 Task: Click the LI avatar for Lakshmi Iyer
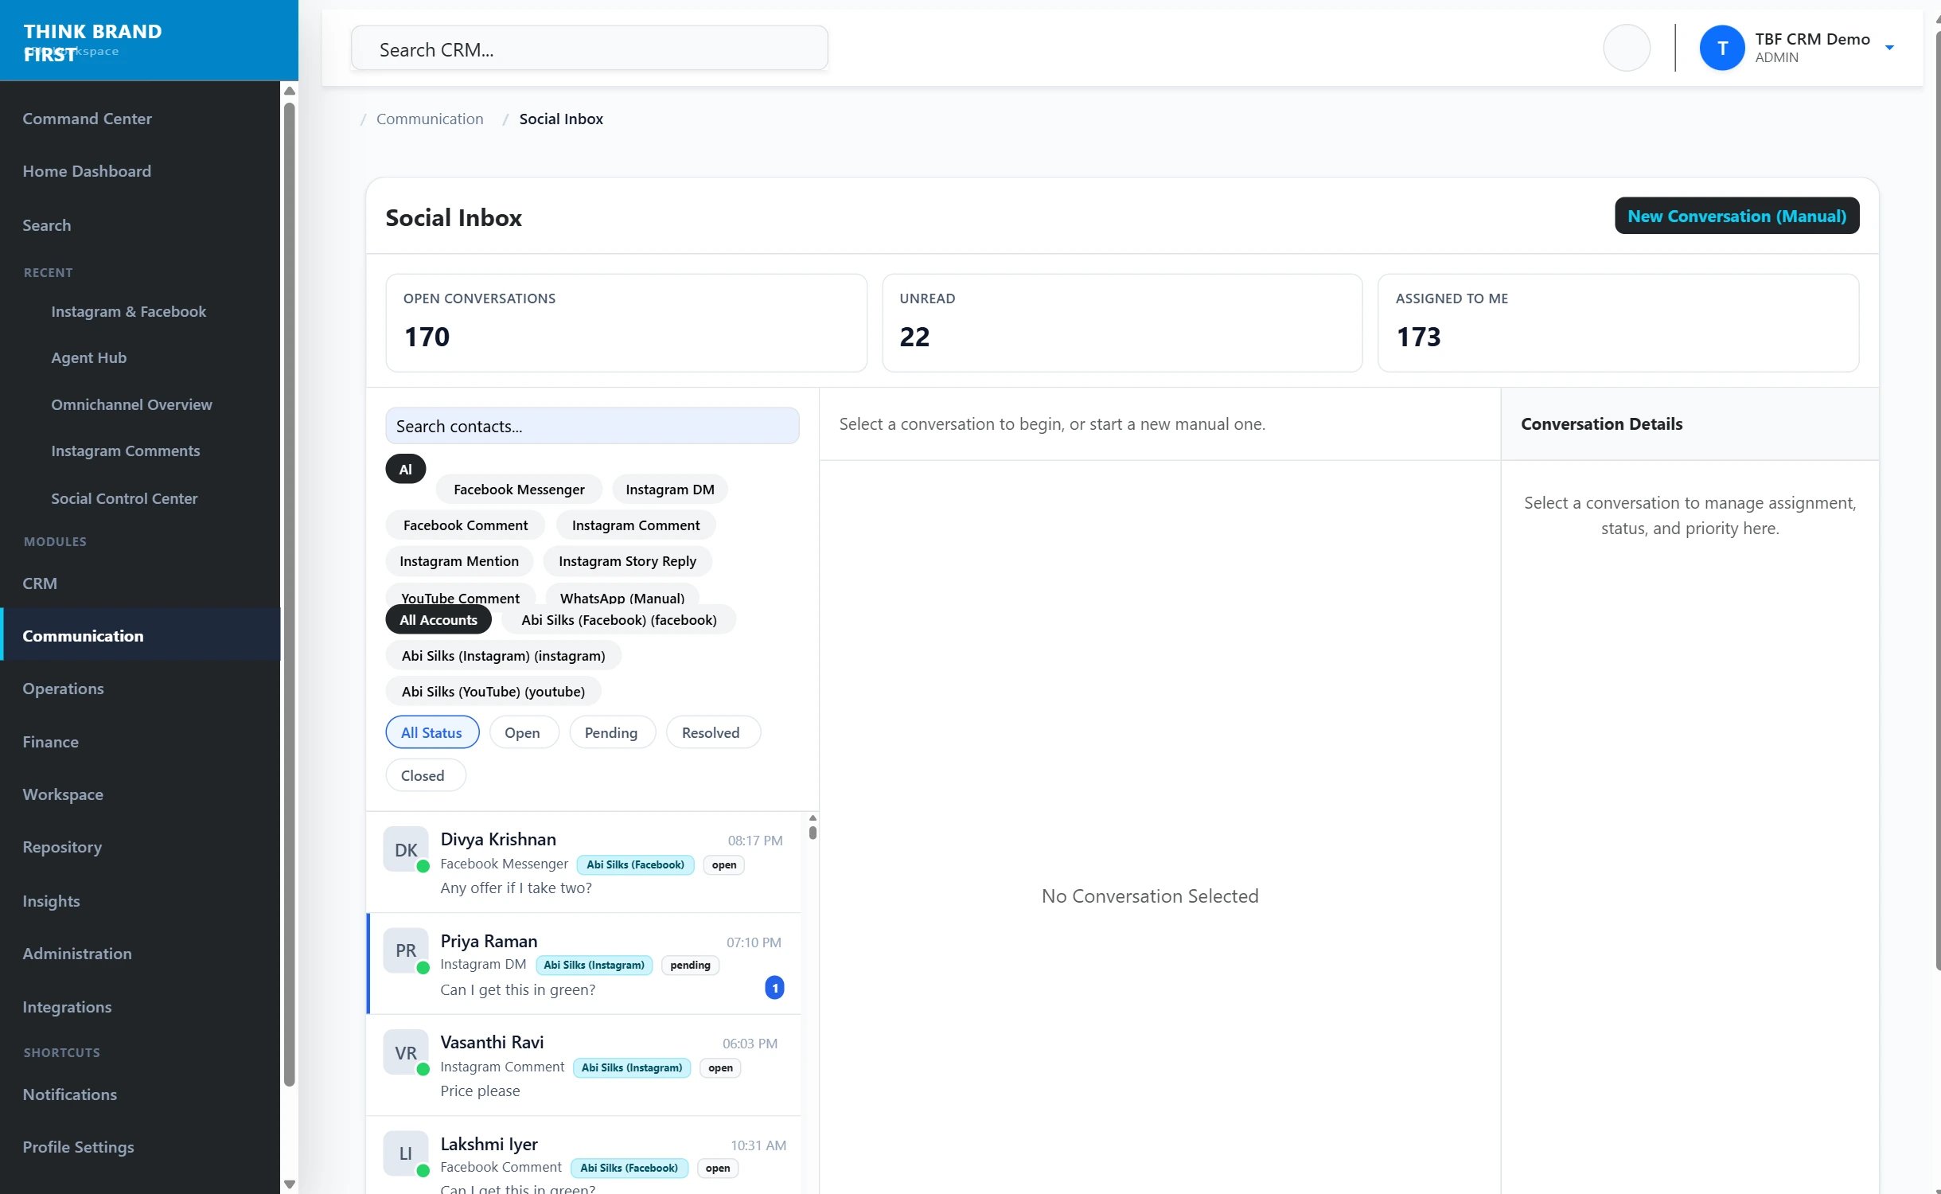click(406, 1153)
